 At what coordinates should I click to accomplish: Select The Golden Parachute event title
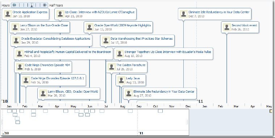[x=131, y=65]
